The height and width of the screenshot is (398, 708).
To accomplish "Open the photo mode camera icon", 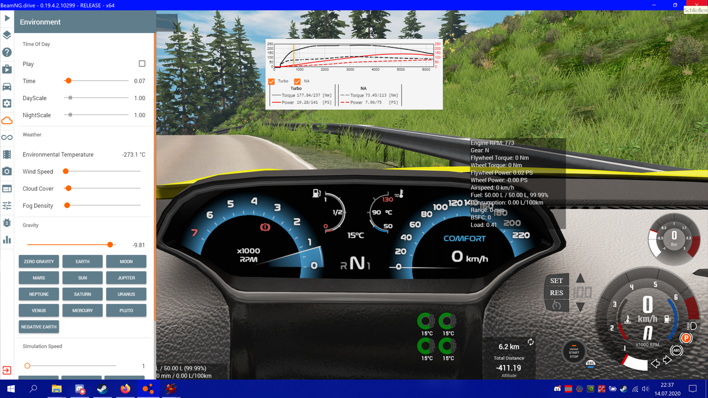I will 7,171.
